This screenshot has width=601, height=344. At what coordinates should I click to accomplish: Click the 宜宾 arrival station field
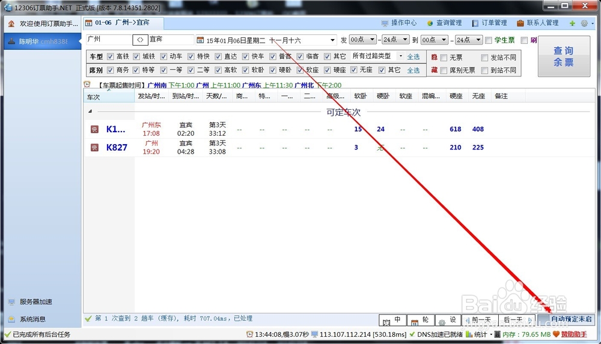click(x=171, y=40)
